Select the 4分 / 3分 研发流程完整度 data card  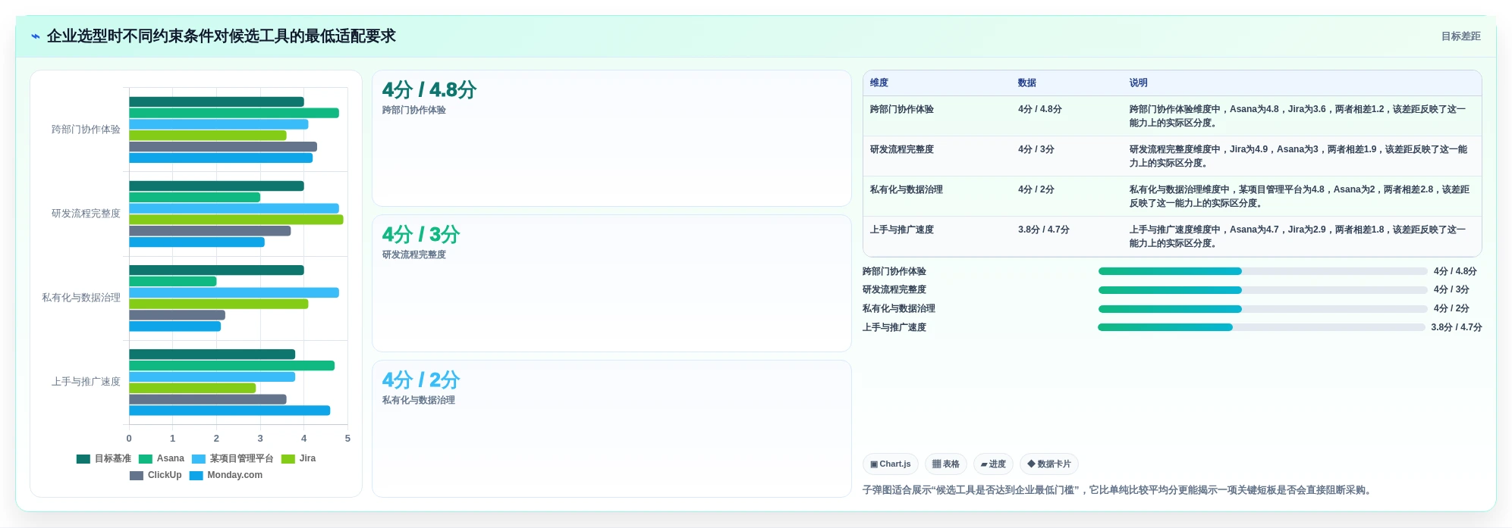pyautogui.click(x=611, y=283)
